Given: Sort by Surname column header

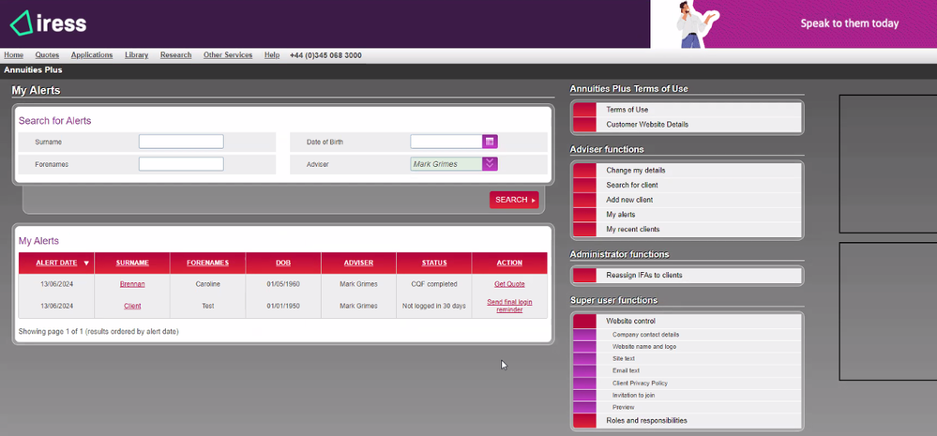Looking at the screenshot, I should (x=132, y=263).
